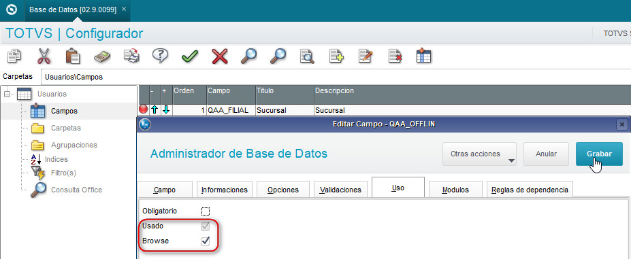Click the Carpetas label beside the path field
Viewport: 631px width, 259px height.
18,76
